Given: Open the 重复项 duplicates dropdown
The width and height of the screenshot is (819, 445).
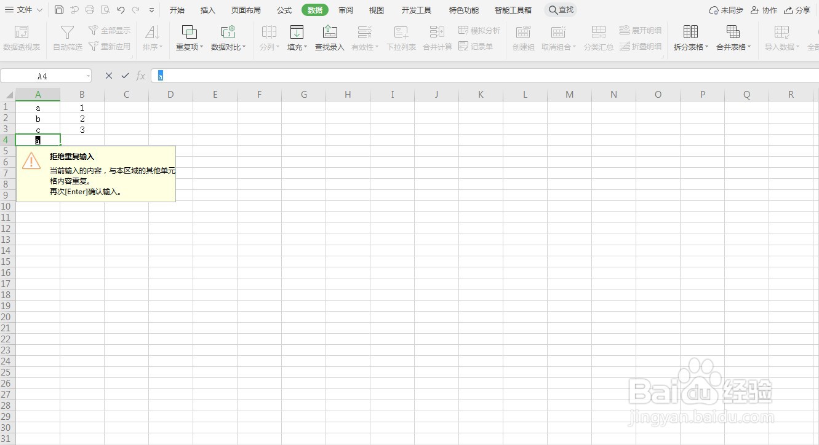Looking at the screenshot, I should pos(190,47).
